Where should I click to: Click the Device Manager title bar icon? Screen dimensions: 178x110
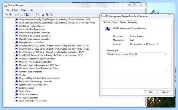[x=5, y=6]
